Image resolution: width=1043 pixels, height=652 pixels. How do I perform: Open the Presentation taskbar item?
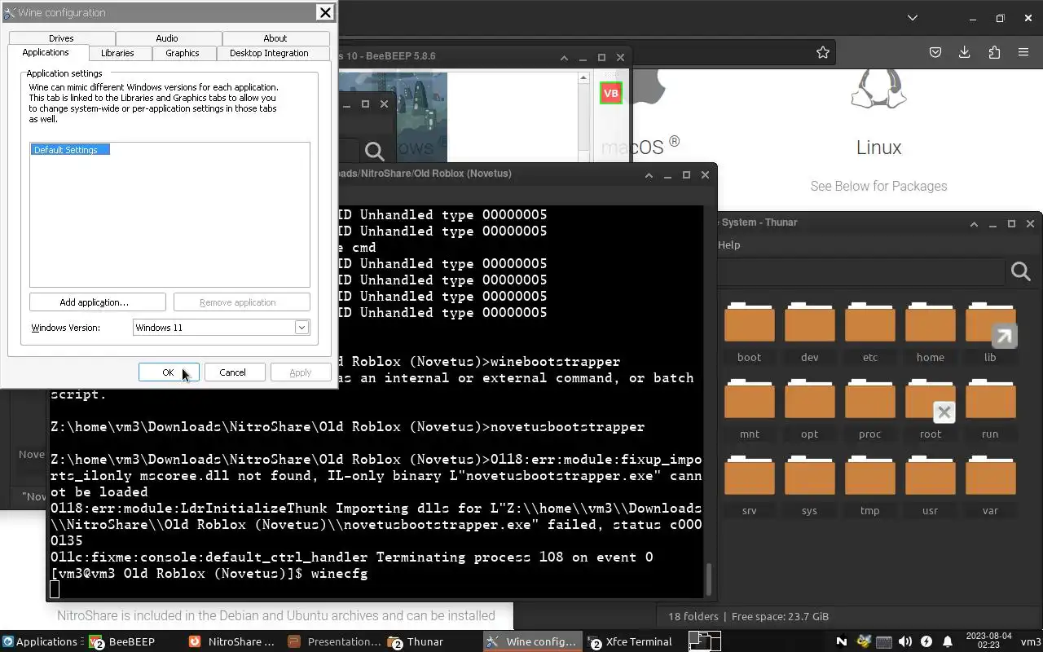pos(335,641)
